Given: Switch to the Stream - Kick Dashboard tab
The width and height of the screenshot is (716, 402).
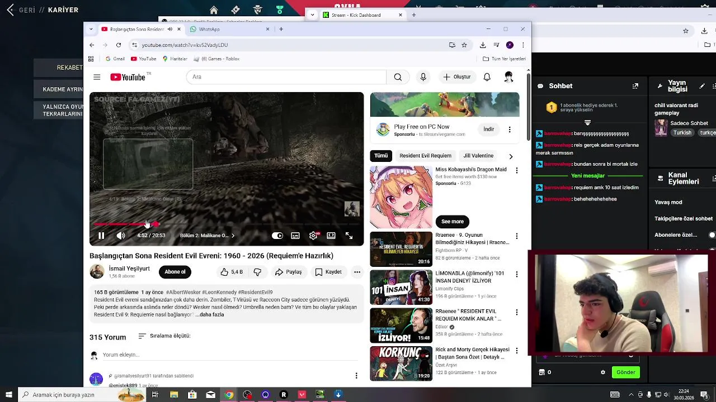Looking at the screenshot, I should pyautogui.click(x=362, y=15).
